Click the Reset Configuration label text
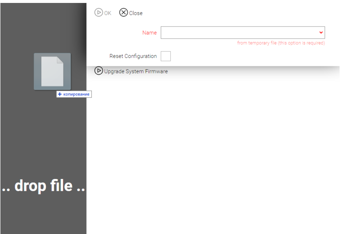364x234 pixels. pos(133,56)
